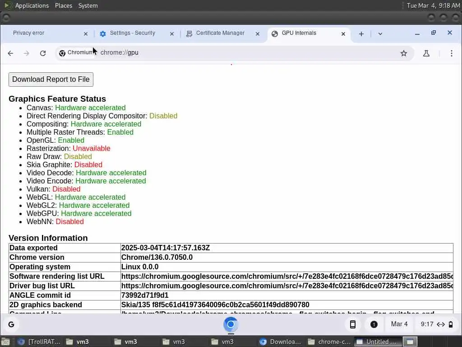Click WebGPU: Hardware accelerated entry

point(79,213)
